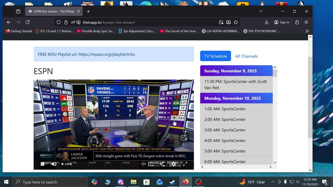Open the Throttle Body Sync bookmark
The width and height of the screenshot is (333, 187).
(x=95, y=31)
